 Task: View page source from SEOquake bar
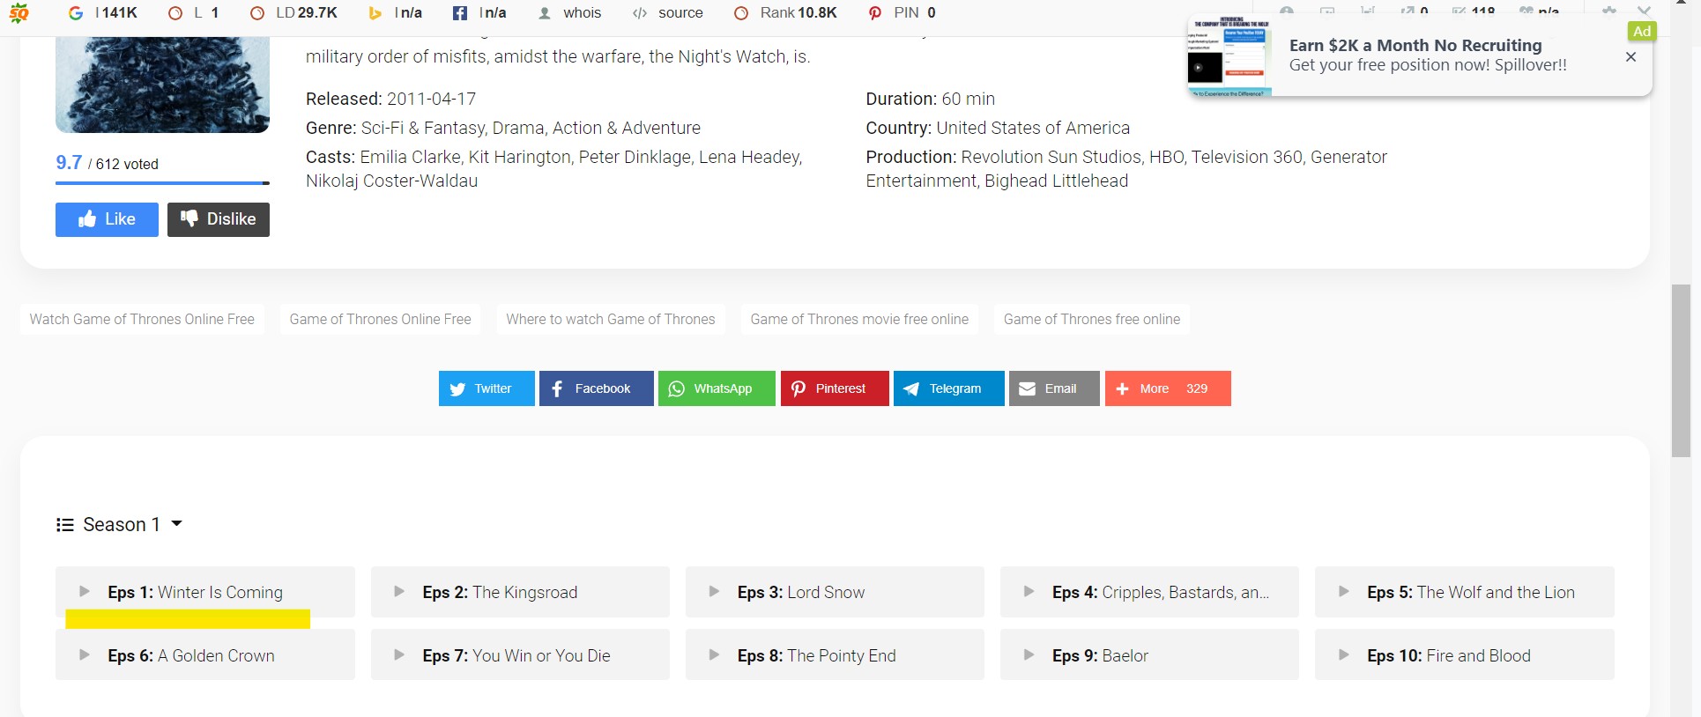coord(667,12)
